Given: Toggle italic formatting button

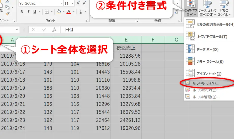Looking at the screenshot, I should point(28,12).
